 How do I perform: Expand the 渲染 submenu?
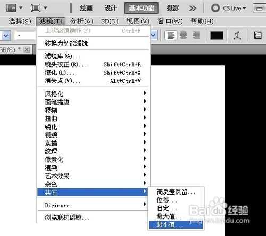94,167
